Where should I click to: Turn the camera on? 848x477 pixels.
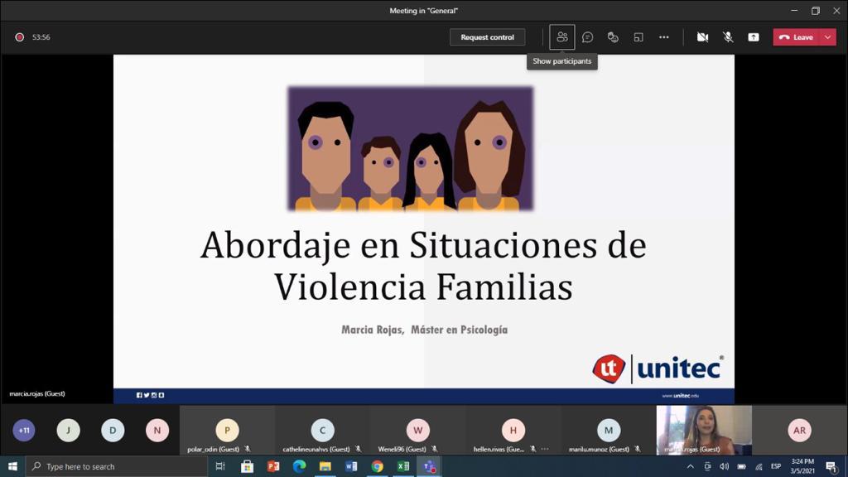(702, 37)
